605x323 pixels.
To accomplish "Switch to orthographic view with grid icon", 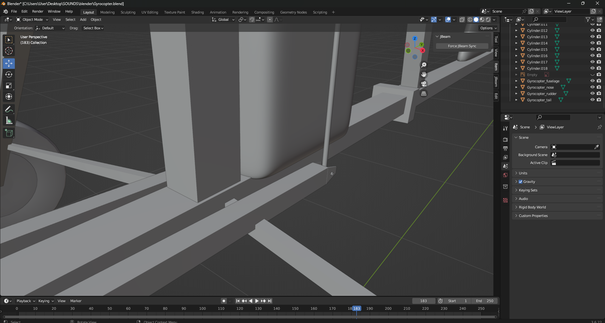I will pos(424,94).
